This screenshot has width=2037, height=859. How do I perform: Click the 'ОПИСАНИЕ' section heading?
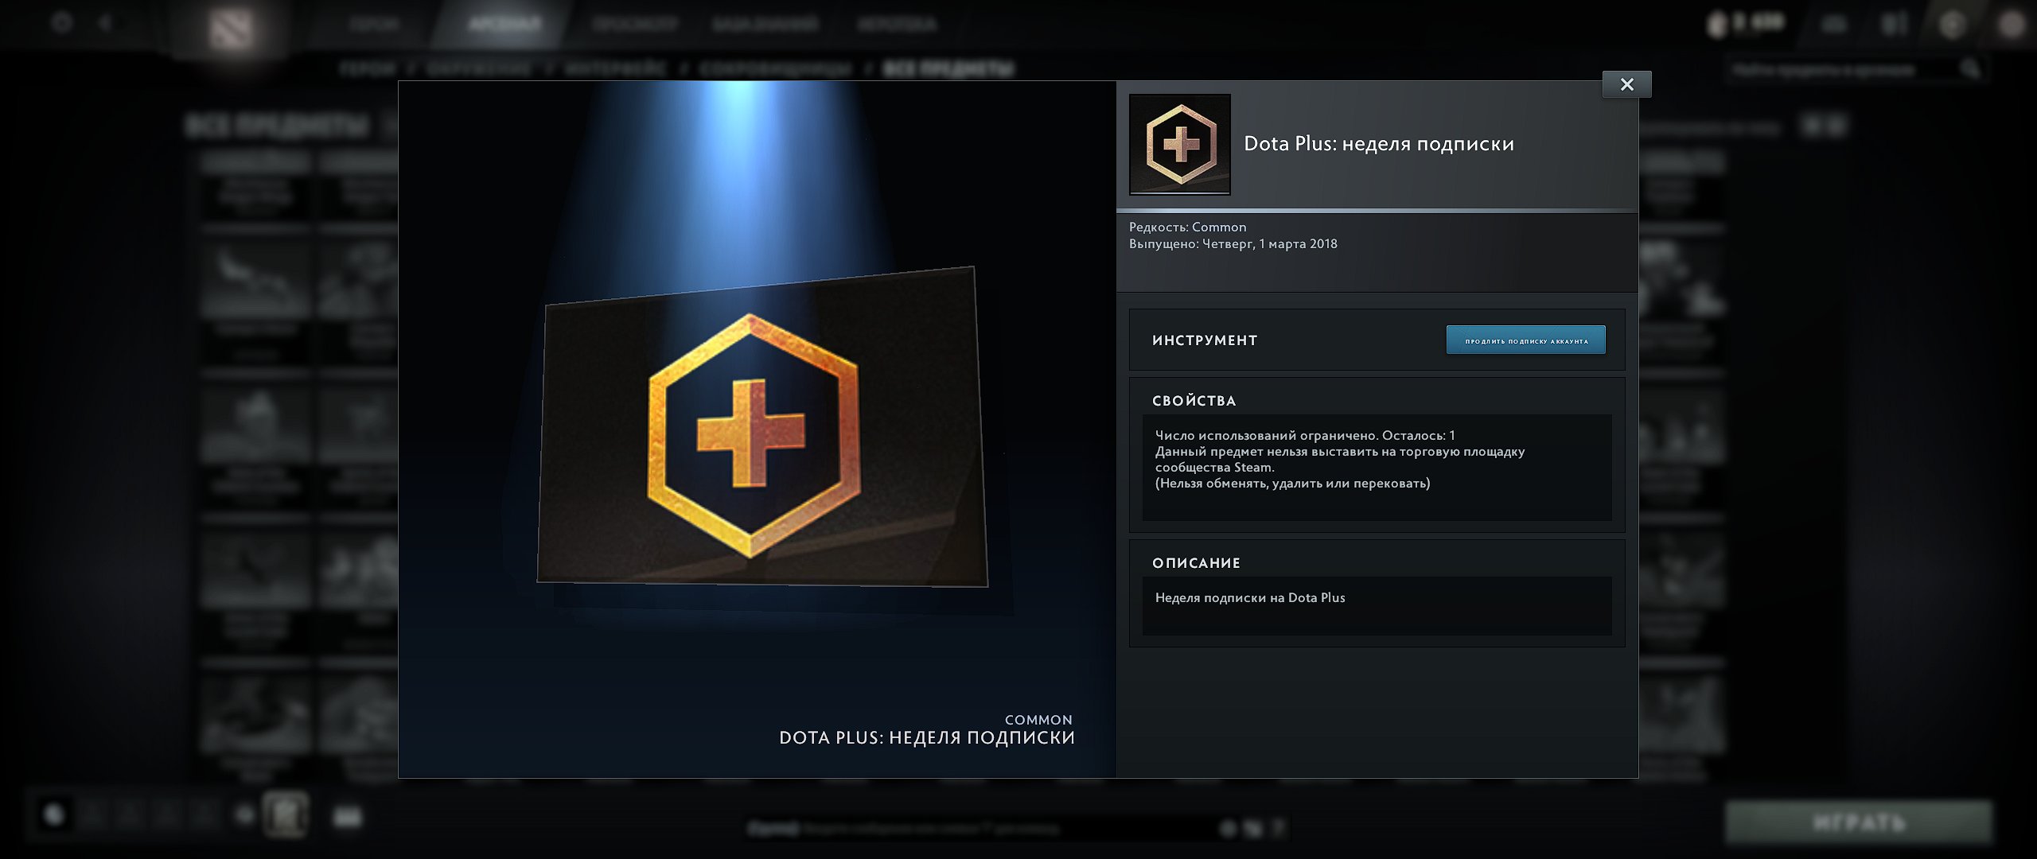1196,563
